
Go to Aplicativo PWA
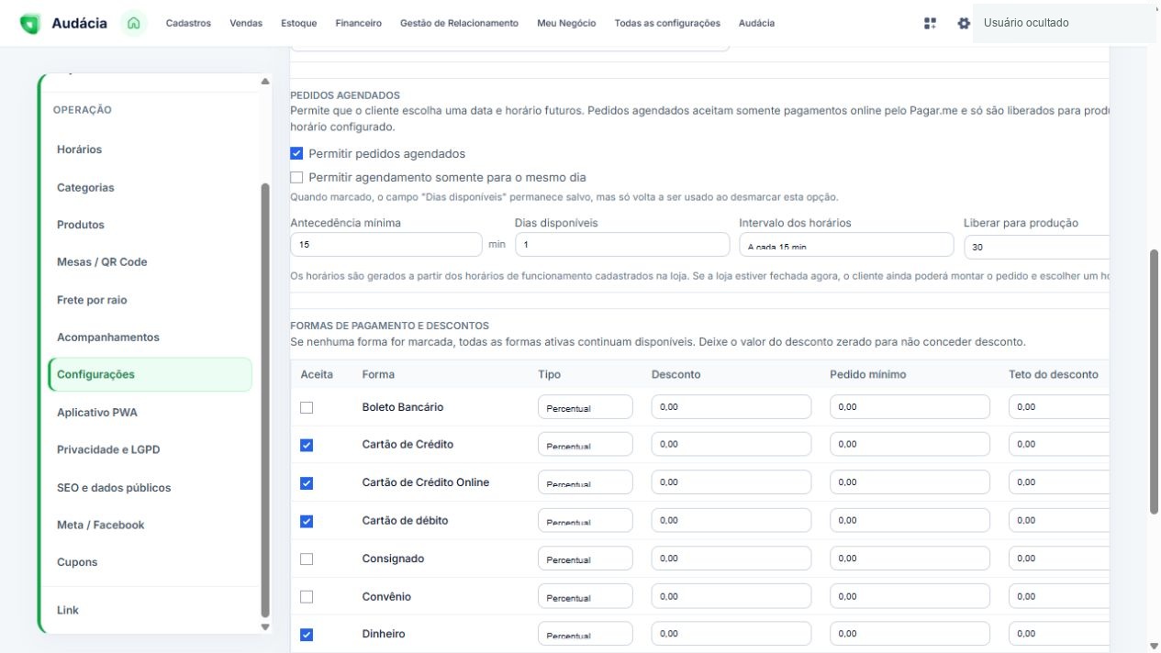click(150, 413)
